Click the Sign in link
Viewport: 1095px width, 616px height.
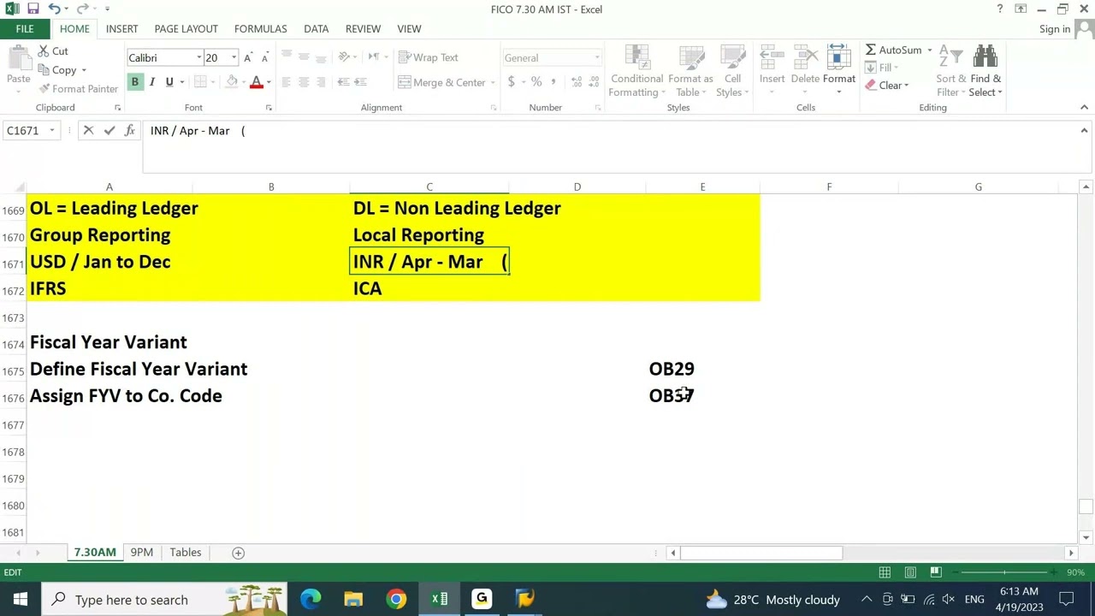tap(1055, 29)
